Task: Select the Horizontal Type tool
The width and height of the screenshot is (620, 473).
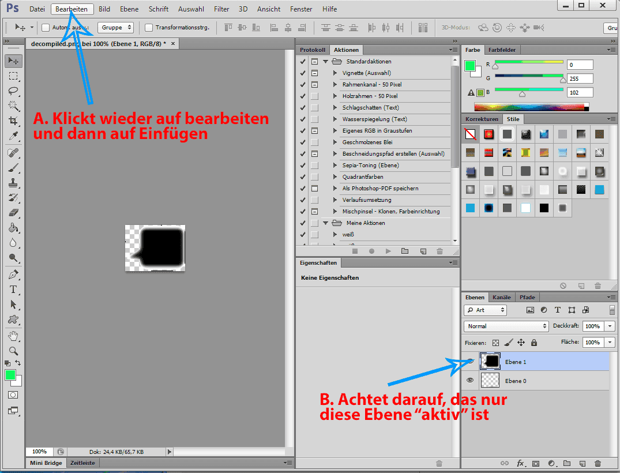Action: pos(13,290)
